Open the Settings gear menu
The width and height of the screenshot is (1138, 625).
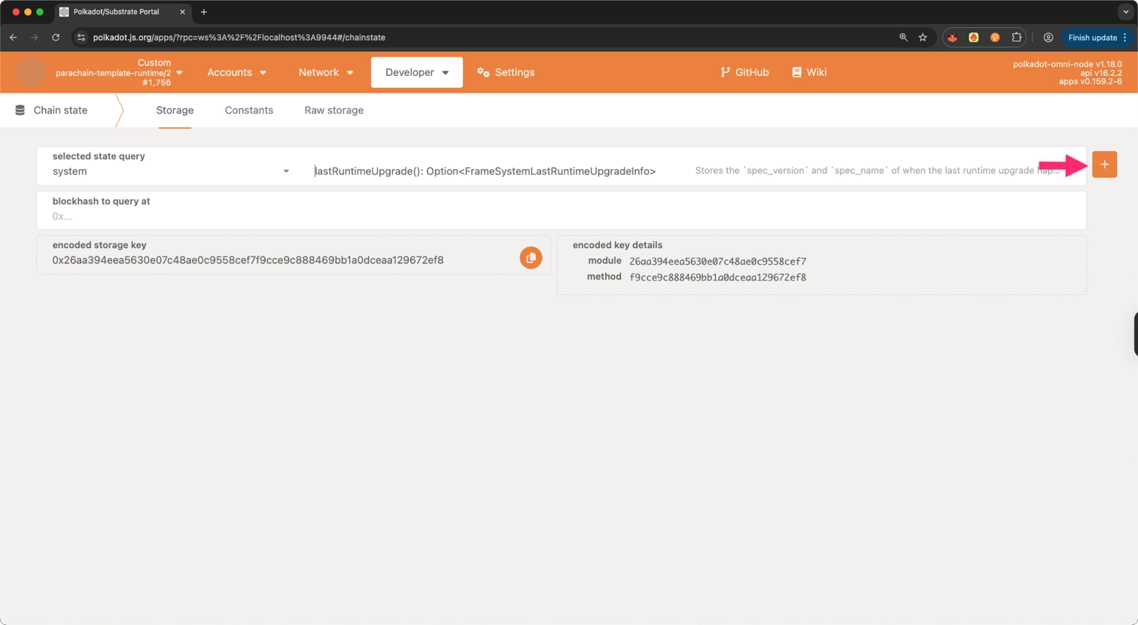[x=506, y=72]
